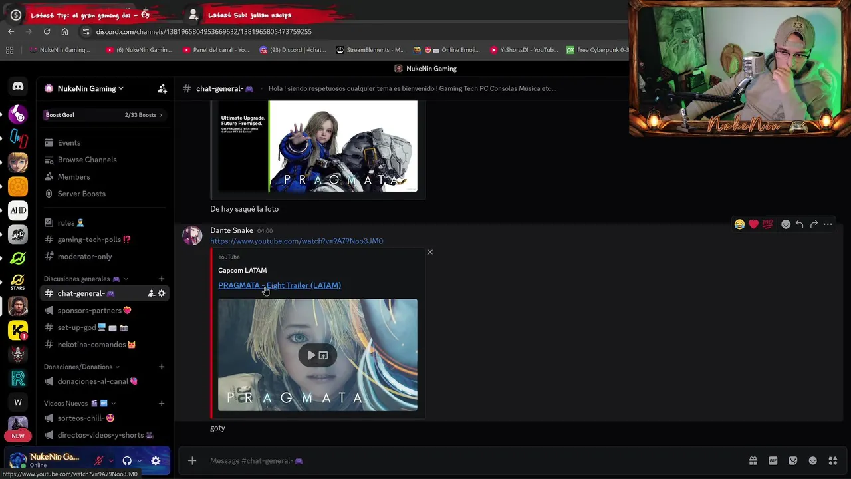
Task: Remove the YouTube embed with X
Action: coord(430,252)
